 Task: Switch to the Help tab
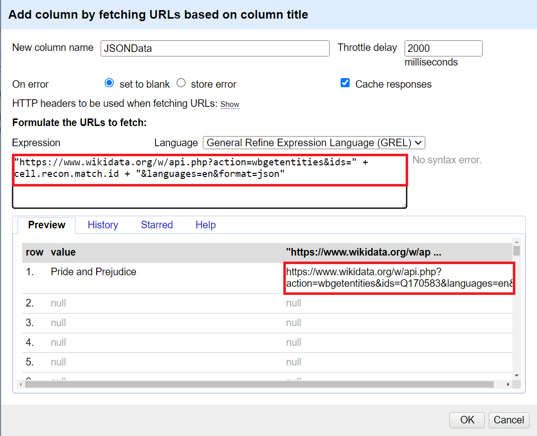click(205, 225)
